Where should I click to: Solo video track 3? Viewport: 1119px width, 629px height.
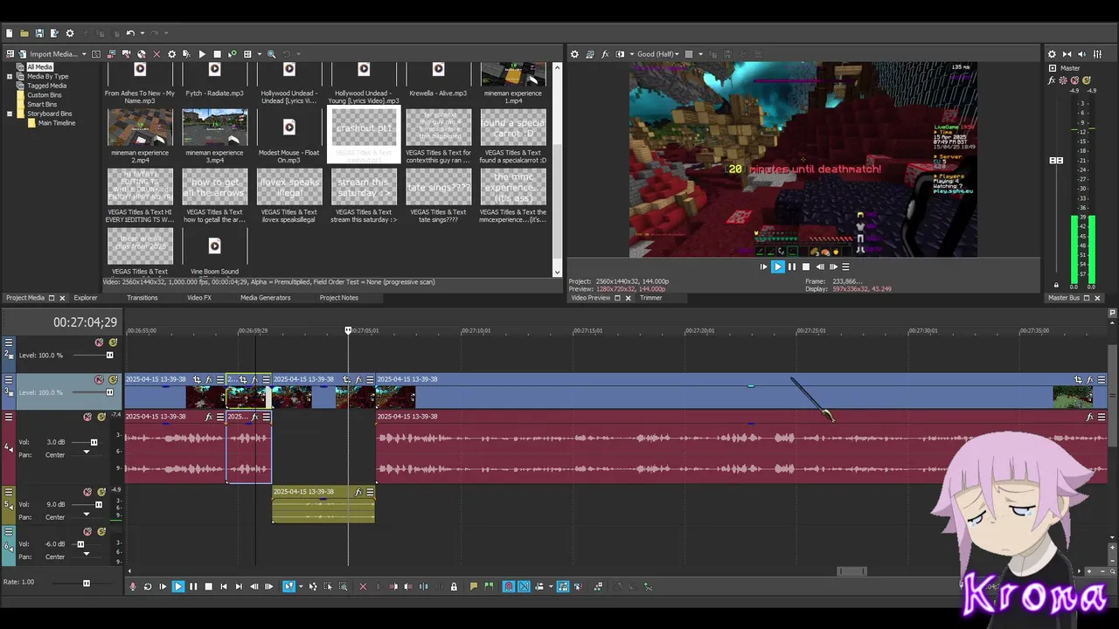coord(113,380)
